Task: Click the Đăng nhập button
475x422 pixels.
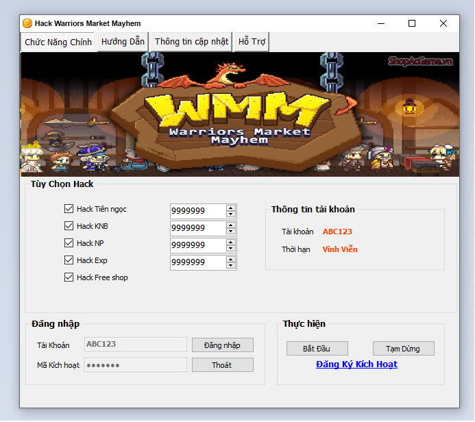Action: [222, 345]
